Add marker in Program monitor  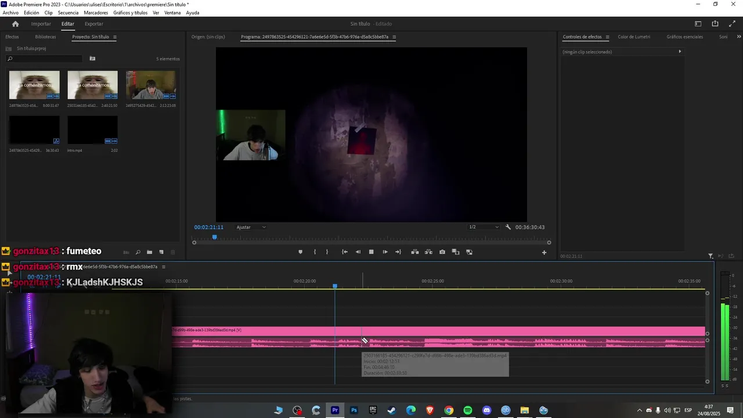coord(300,252)
